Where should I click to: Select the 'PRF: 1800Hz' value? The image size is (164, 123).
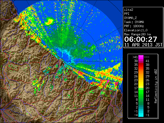coord(134,26)
